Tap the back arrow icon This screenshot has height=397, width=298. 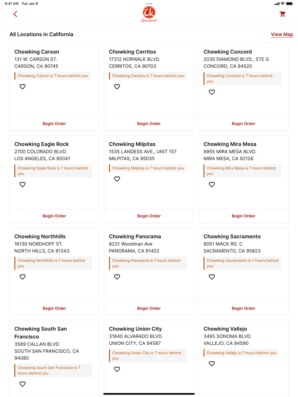(x=15, y=14)
